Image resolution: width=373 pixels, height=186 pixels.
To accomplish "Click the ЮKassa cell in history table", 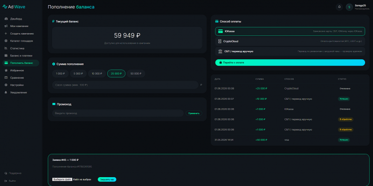I will tap(289, 109).
